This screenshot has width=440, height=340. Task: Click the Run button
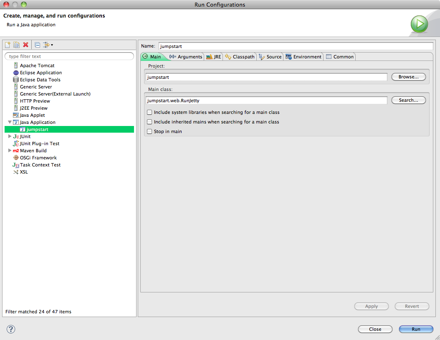pos(416,329)
